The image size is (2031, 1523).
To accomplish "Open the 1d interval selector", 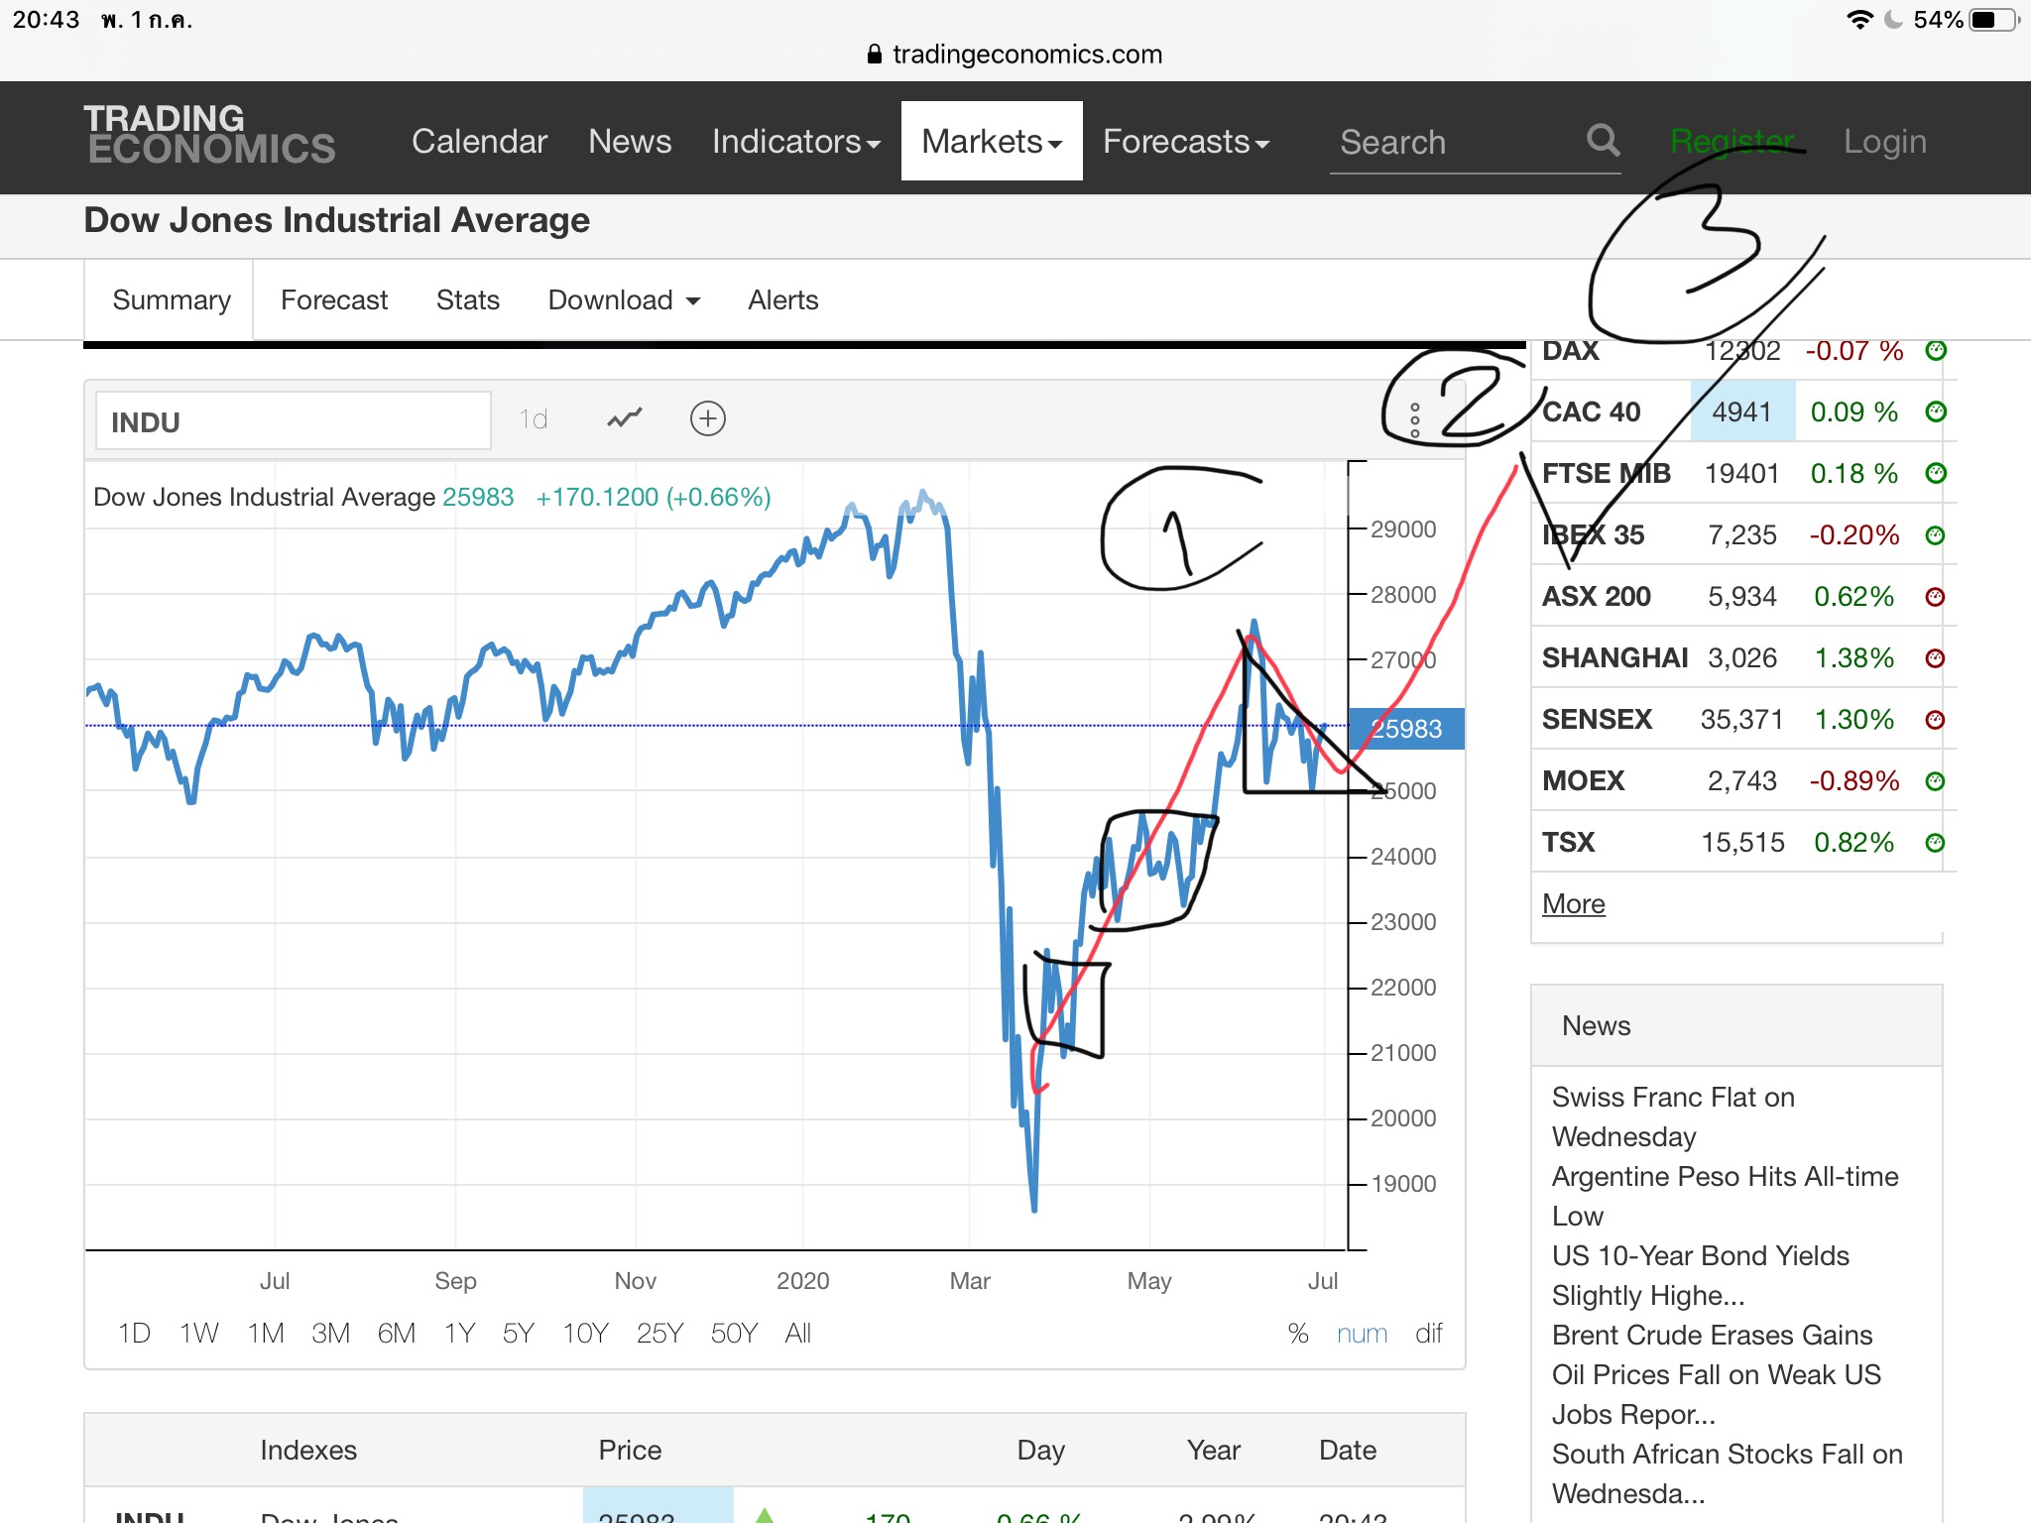I will (x=534, y=419).
